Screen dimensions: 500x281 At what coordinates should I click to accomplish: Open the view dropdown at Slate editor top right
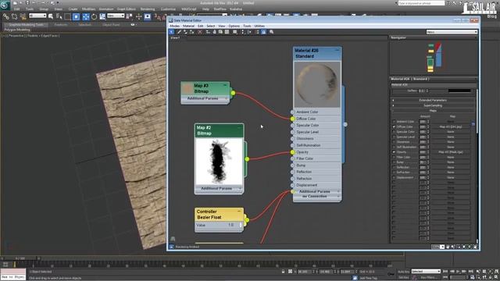click(x=452, y=32)
